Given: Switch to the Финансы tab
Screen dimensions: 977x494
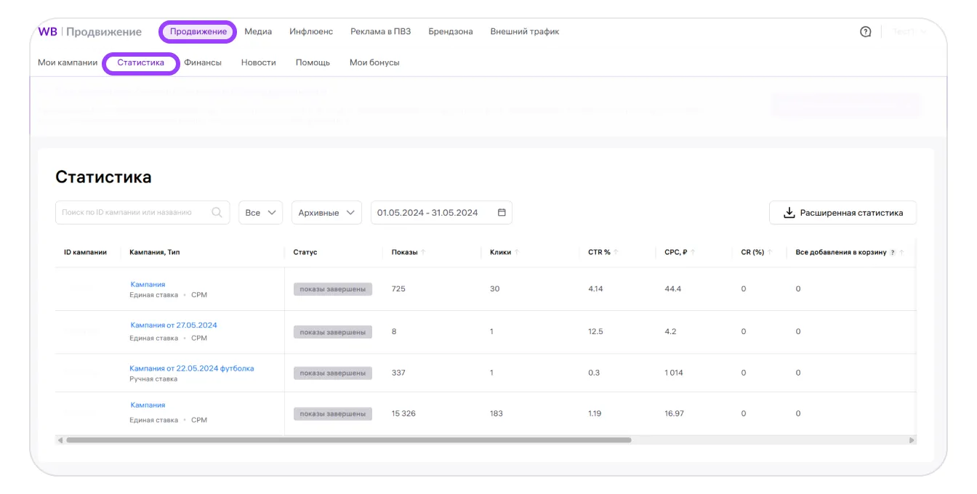Looking at the screenshot, I should pos(203,62).
